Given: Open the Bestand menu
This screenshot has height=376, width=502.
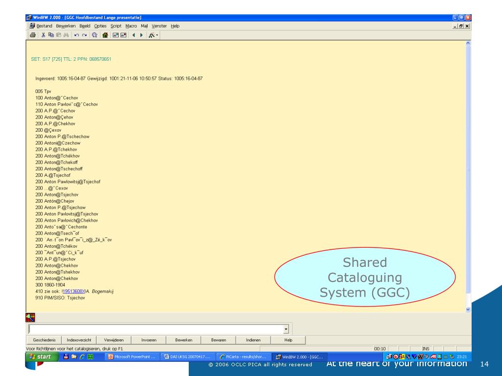Looking at the screenshot, I should coord(44,26).
